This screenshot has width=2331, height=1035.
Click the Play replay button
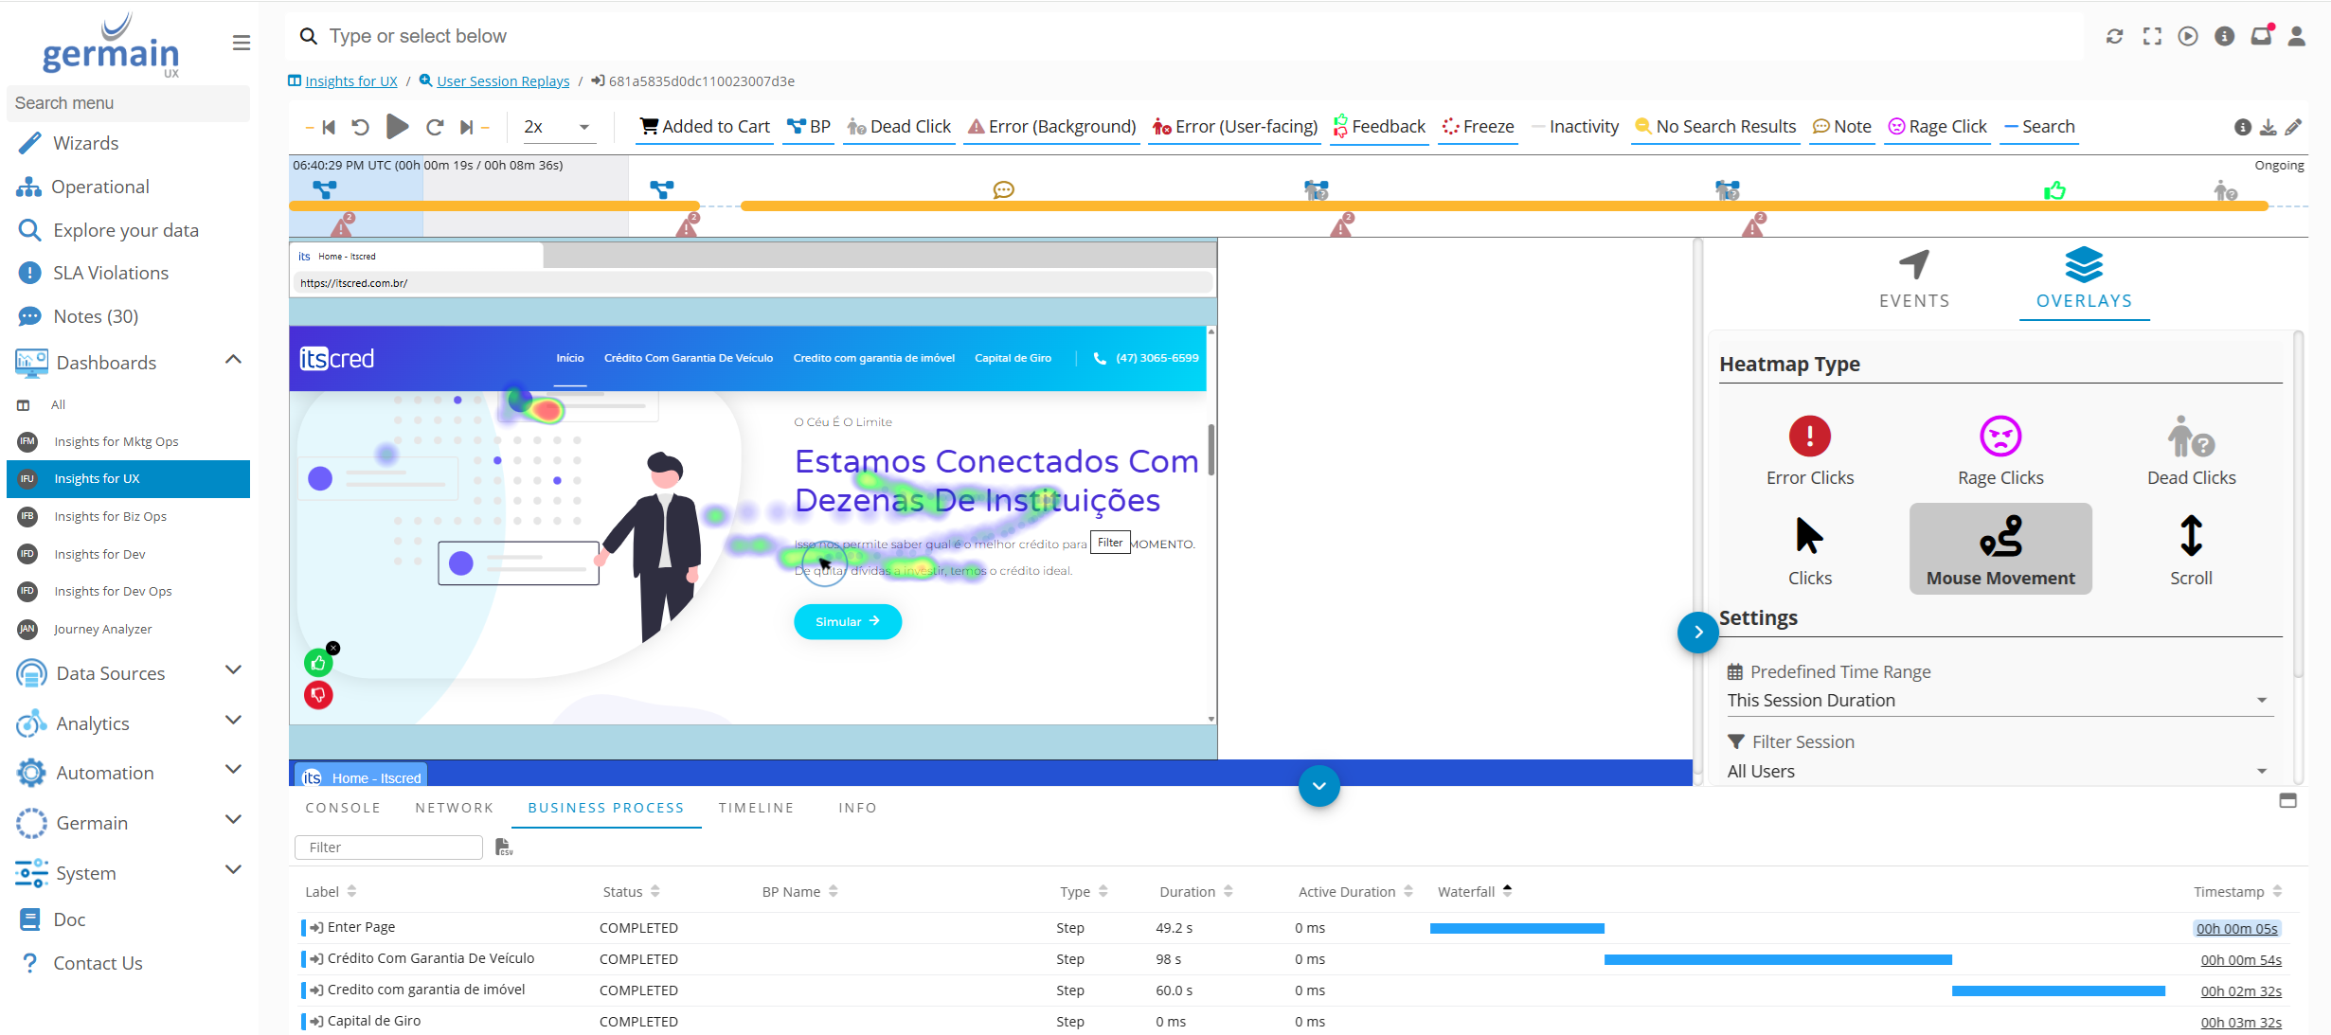point(398,127)
